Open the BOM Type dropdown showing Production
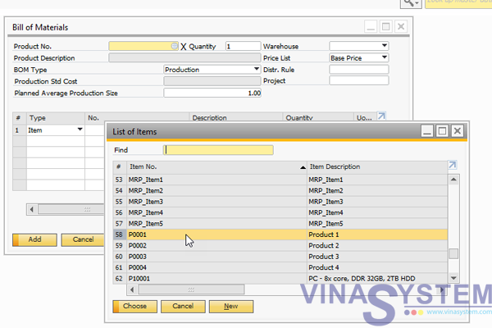The height and width of the screenshot is (328, 492). click(x=257, y=69)
